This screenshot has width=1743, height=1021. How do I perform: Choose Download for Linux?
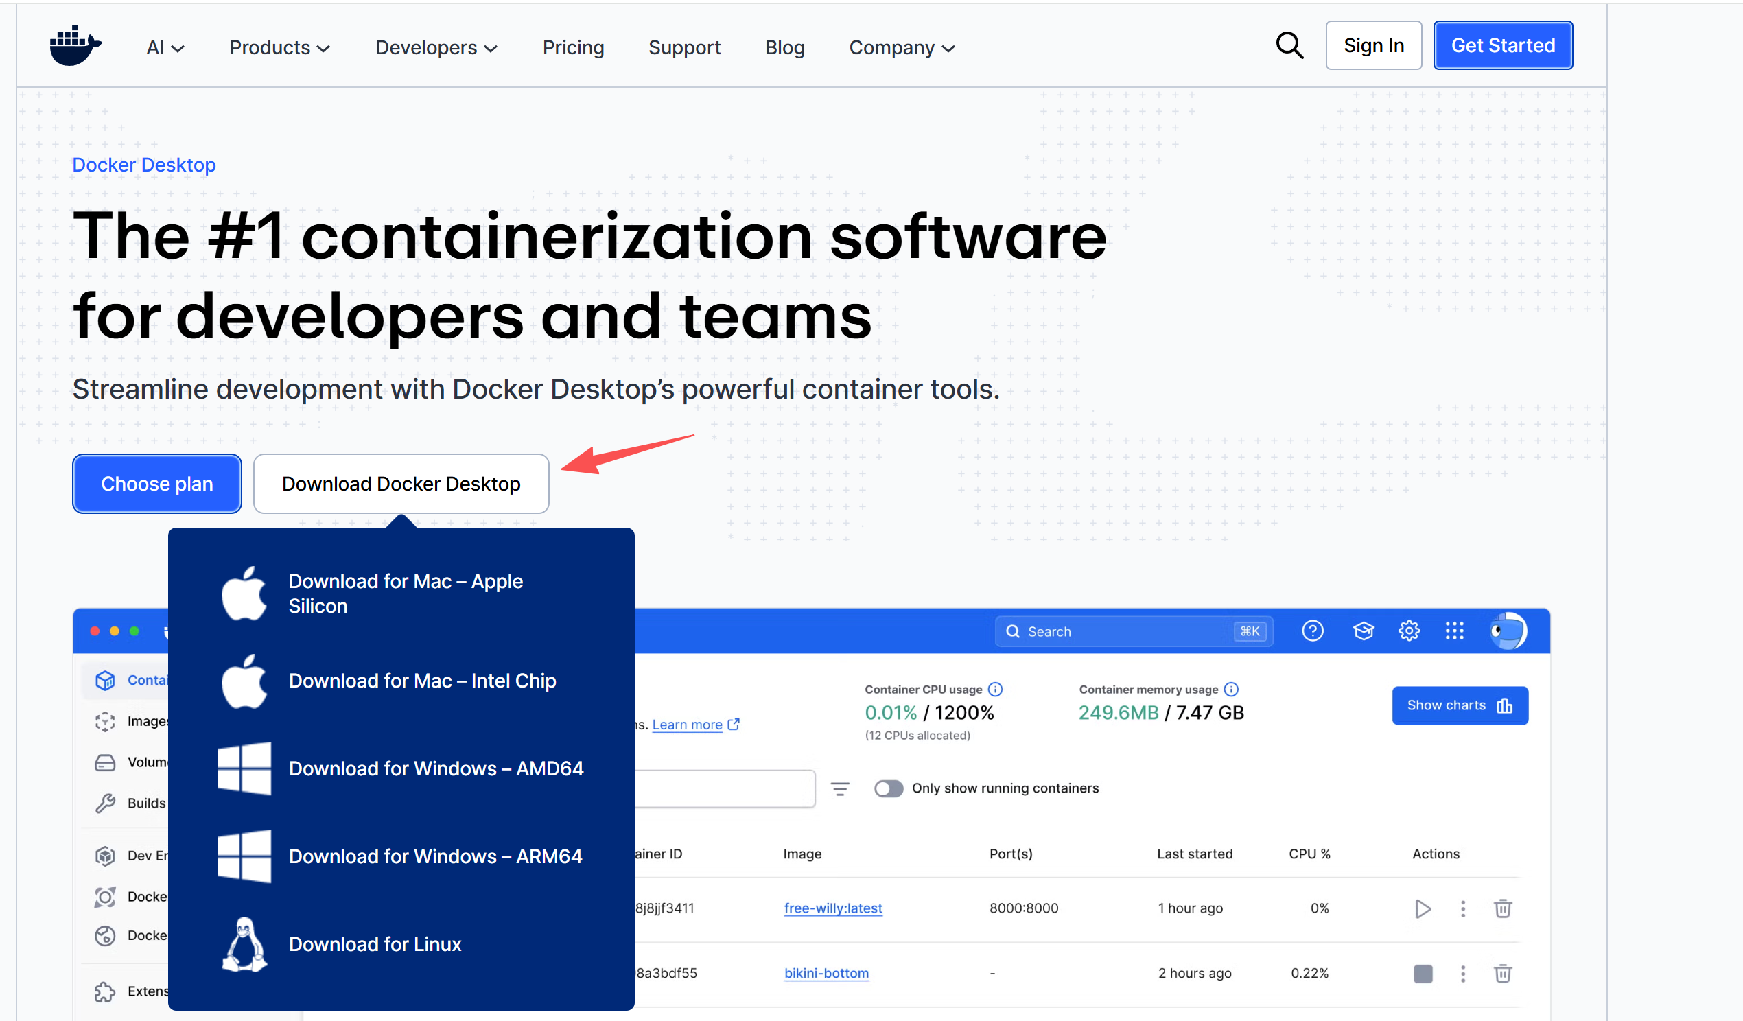[x=374, y=944]
